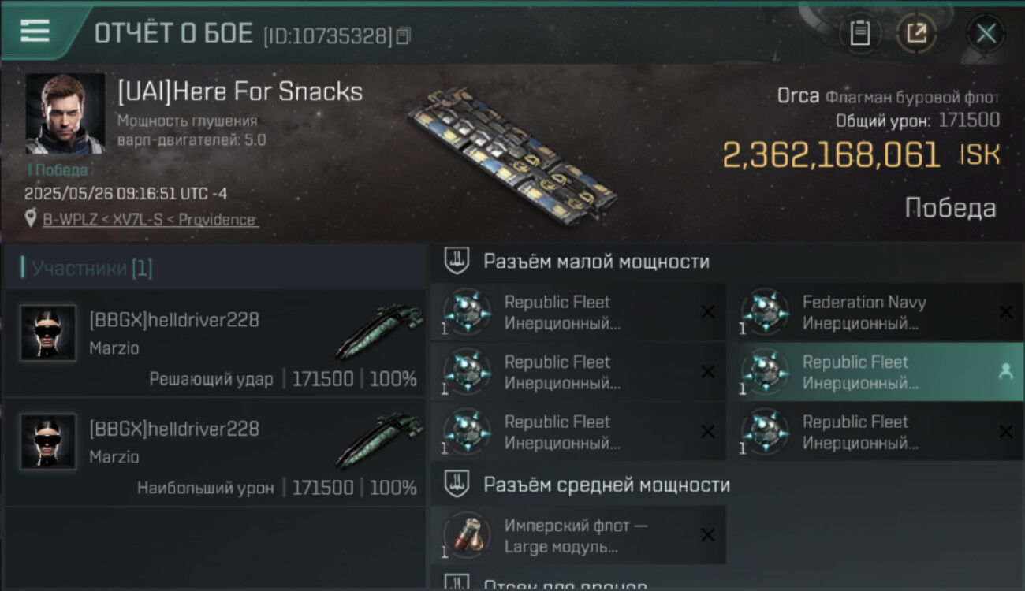The image size is (1025, 591).
Task: Click the X on Federation Navy module
Action: pos(1005,312)
